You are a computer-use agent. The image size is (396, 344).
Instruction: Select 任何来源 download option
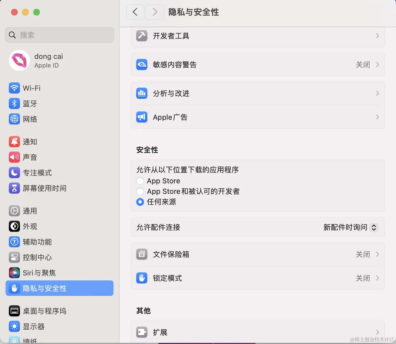pos(140,202)
